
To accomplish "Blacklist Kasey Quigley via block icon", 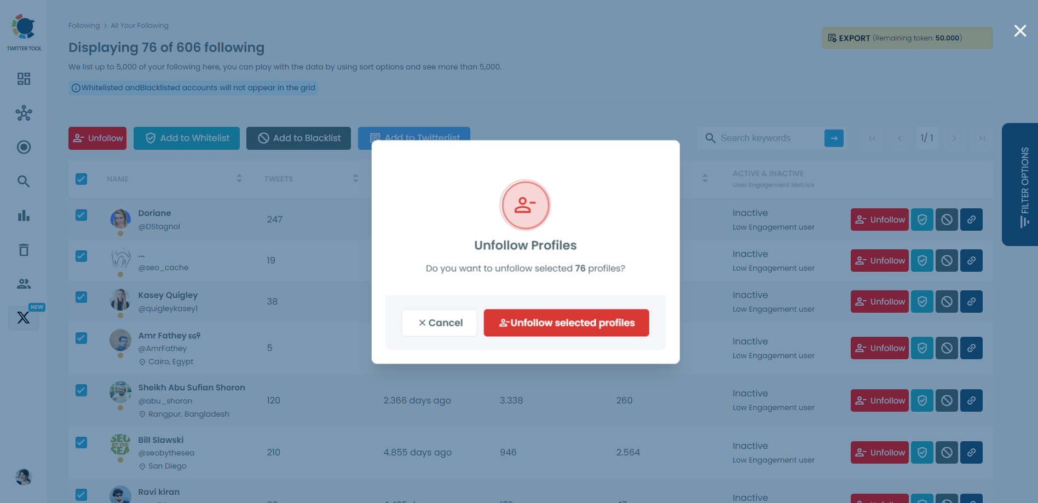I will tap(947, 302).
